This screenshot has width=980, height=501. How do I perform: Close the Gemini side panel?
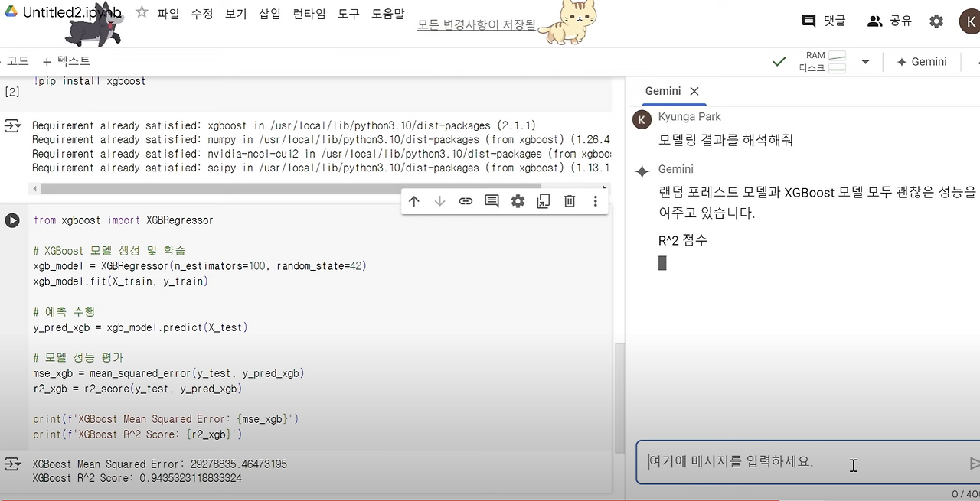click(x=694, y=91)
